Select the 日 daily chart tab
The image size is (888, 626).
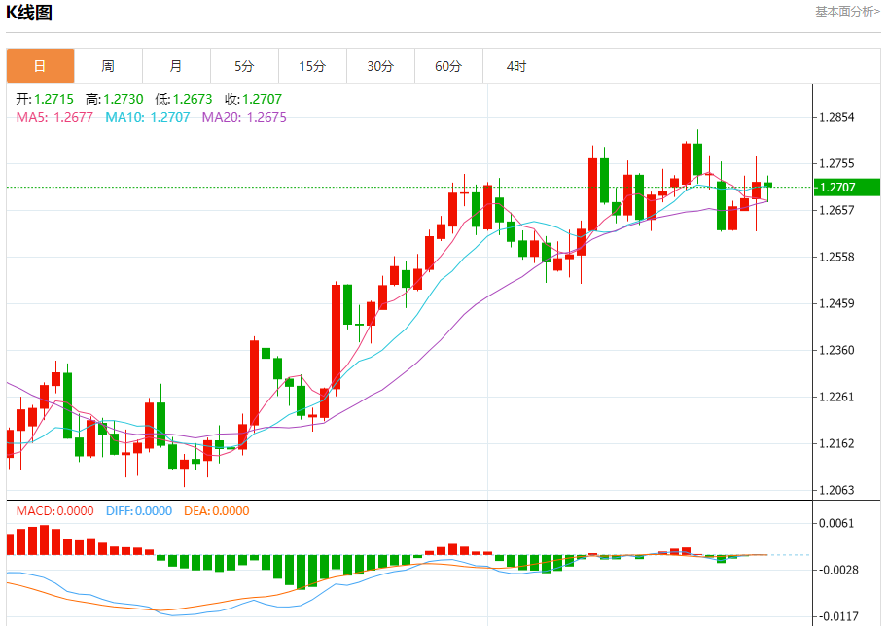click(x=40, y=66)
